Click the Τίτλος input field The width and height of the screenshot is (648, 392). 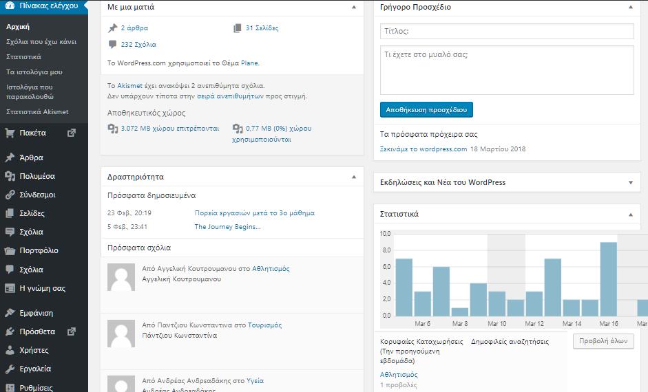click(x=507, y=31)
